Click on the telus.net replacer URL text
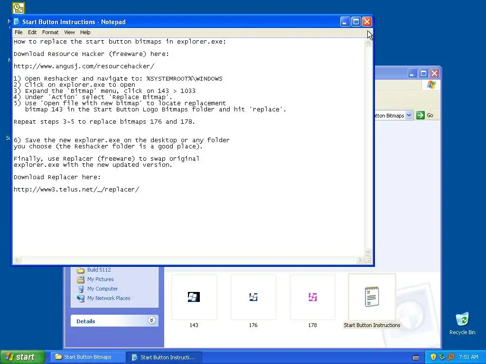Image resolution: width=486 pixels, height=364 pixels. pyautogui.click(x=76, y=190)
